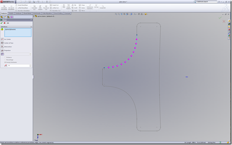
Task: Open the ConfigurationManager tab
Action: coord(8,17)
